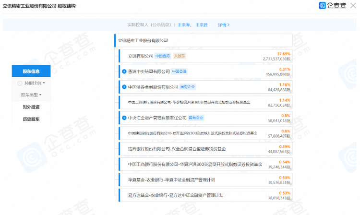Click share count 39,248,344股
This screenshot has width=360, height=215.
click(279, 167)
